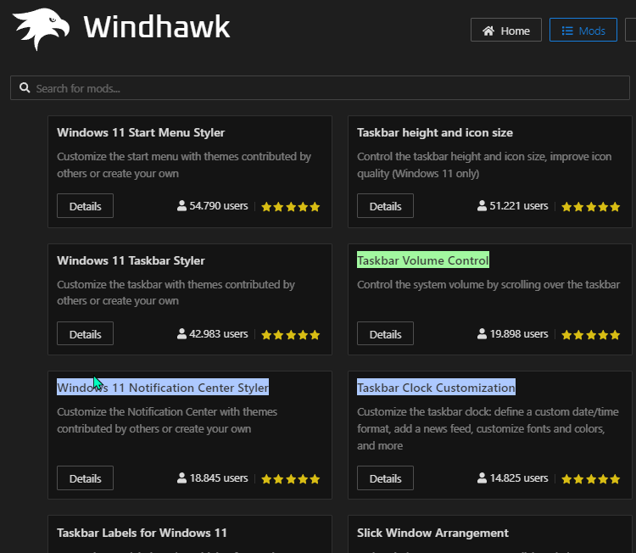636x553 pixels.
Task: Focus the Search for mods field
Action: (x=320, y=87)
